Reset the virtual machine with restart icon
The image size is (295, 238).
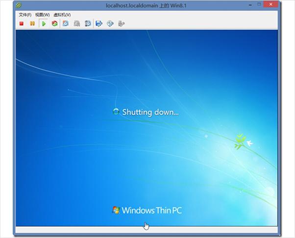pyautogui.click(x=54, y=24)
